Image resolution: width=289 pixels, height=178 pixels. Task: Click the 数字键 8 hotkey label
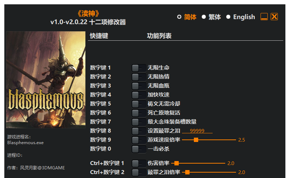click(x=100, y=131)
